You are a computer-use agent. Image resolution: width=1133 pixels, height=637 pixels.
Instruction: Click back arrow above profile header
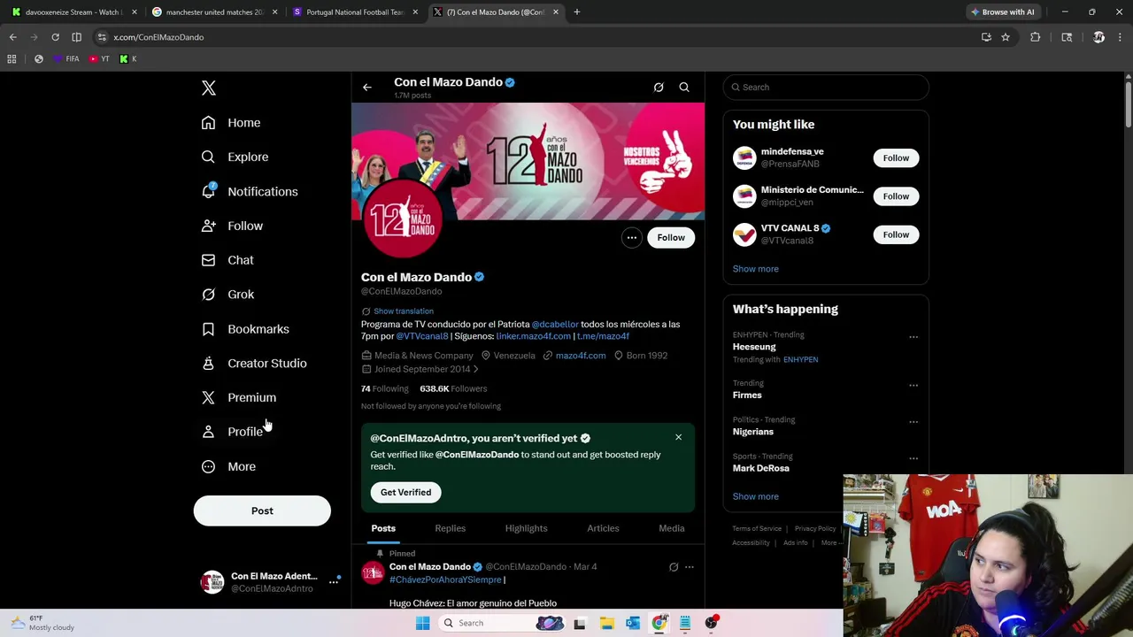click(367, 88)
